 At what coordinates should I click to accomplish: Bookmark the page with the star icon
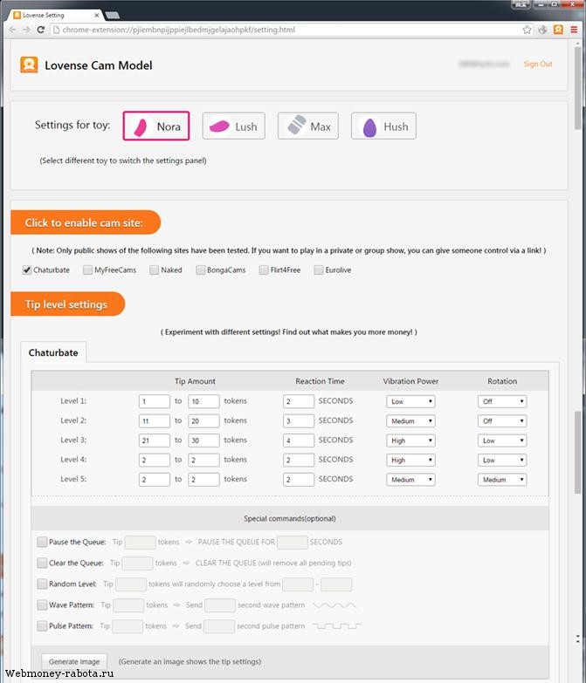(x=527, y=30)
